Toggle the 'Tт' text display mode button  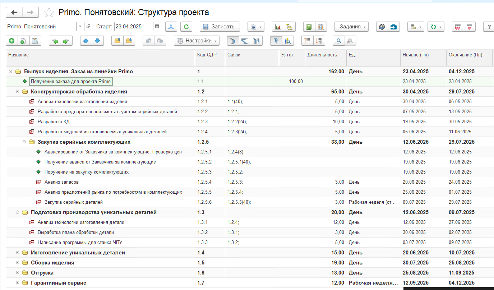[276, 41]
